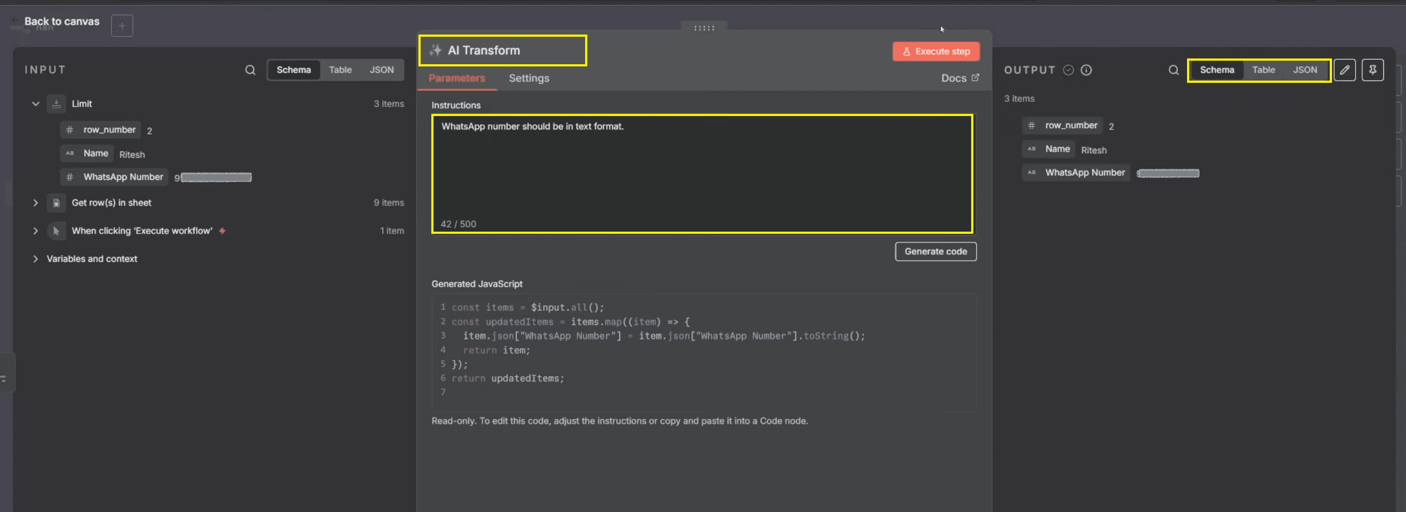This screenshot has width=1406, height=512.
Task: Click the info icon next to OUTPUT
Action: point(1087,70)
